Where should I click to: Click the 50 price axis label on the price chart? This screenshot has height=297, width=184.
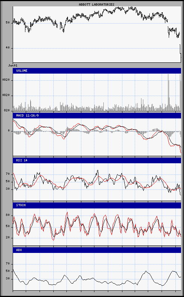[8, 23]
